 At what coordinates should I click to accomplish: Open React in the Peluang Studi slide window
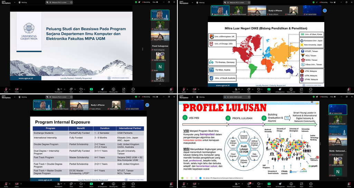click(x=81, y=90)
